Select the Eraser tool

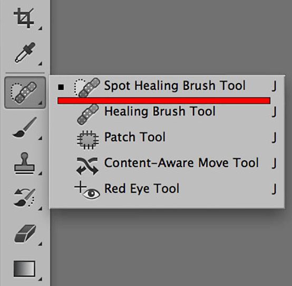(x=25, y=234)
